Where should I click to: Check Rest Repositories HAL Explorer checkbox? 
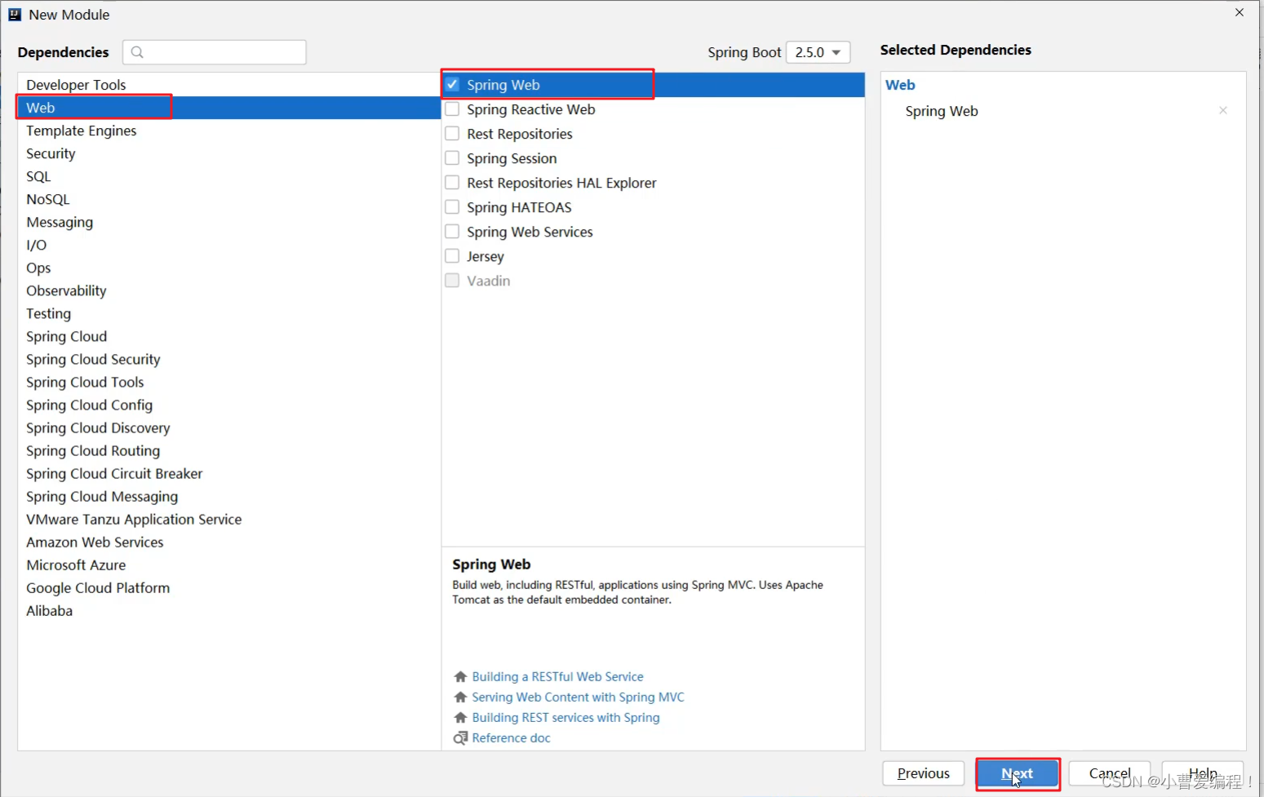point(452,182)
